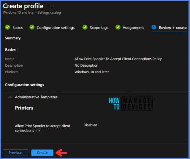Click the Name field label
Image resolution: width=190 pixels, height=159 pixels.
click(10, 59)
